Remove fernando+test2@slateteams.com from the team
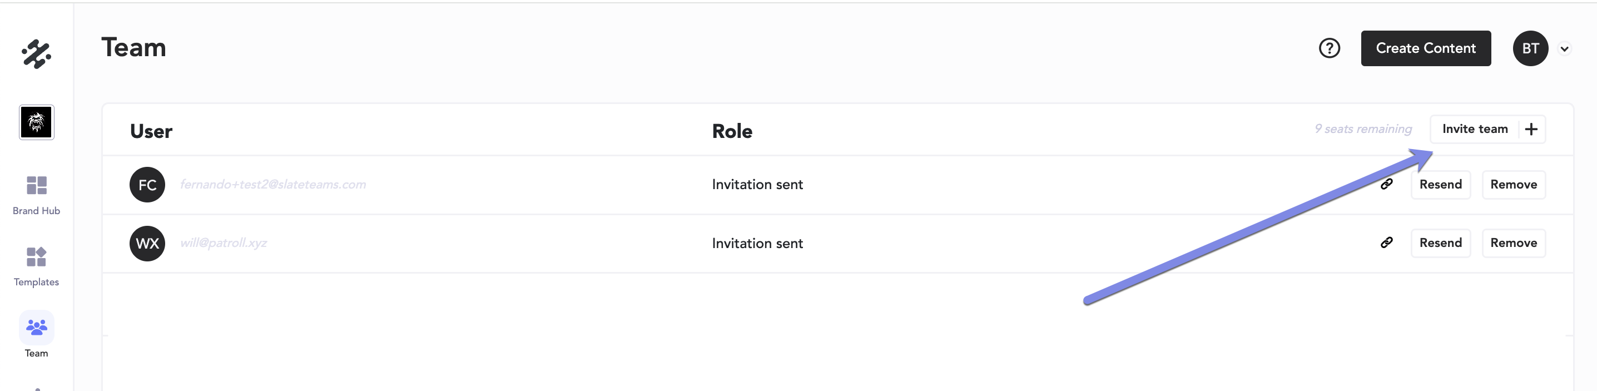 coord(1513,185)
